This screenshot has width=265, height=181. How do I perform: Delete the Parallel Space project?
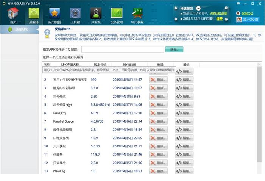[x=158, y=121]
